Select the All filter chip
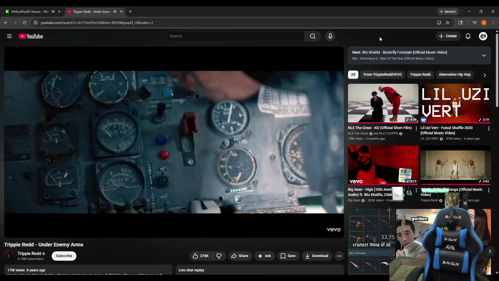The height and width of the screenshot is (281, 499). (x=353, y=75)
